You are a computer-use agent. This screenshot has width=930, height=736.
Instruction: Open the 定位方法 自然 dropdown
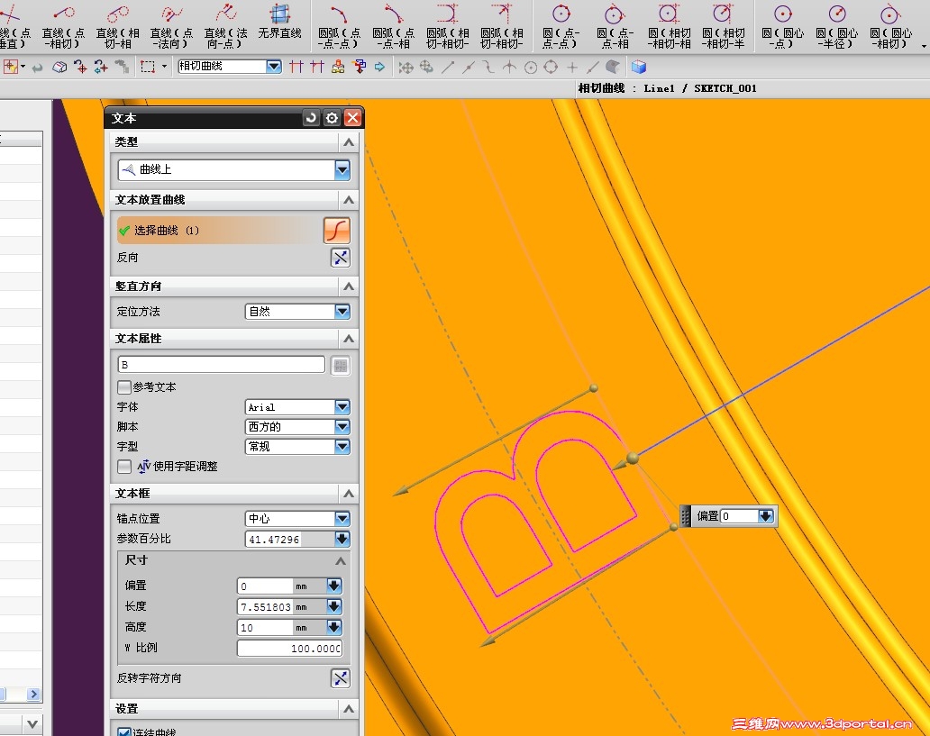pyautogui.click(x=342, y=312)
